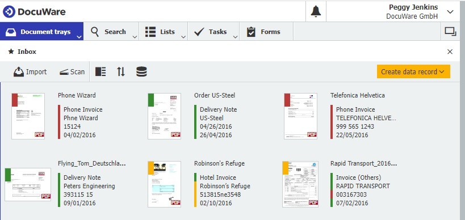Click Hotel Invoice document type
This screenshot has height=220, width=465.
pyautogui.click(x=218, y=177)
